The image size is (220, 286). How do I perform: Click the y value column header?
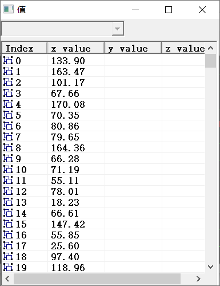[133, 48]
